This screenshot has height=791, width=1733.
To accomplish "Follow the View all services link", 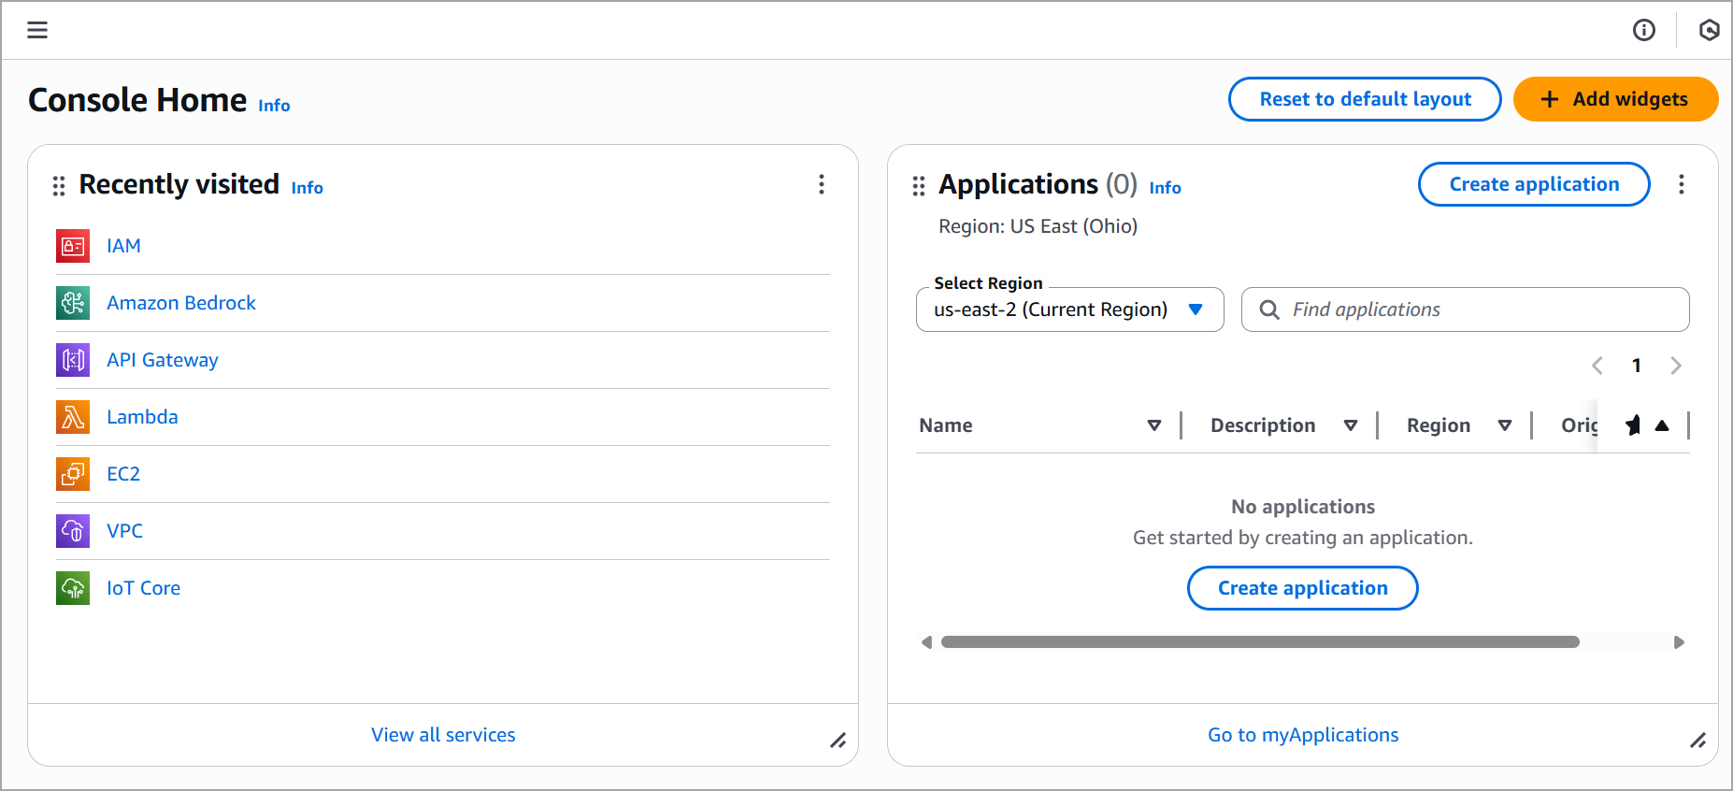I will point(443,735).
